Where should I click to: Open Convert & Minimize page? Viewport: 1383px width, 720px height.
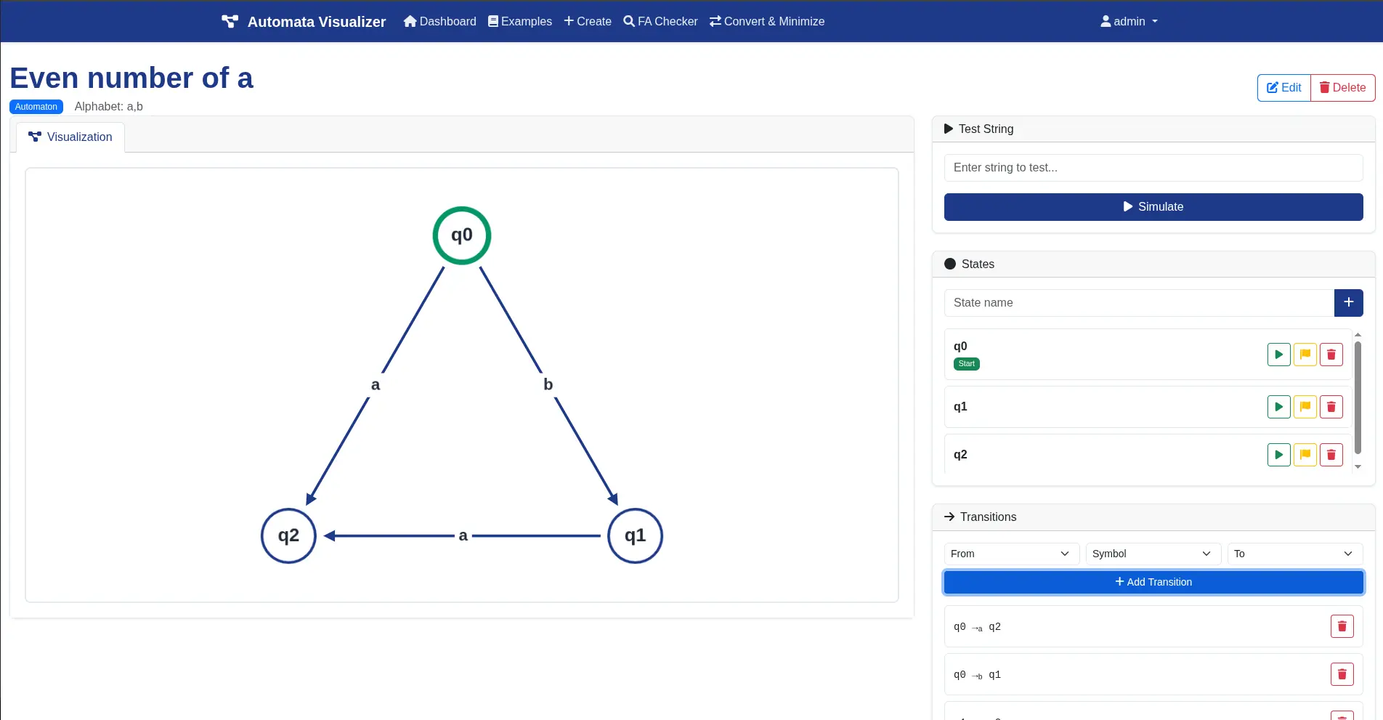point(767,22)
